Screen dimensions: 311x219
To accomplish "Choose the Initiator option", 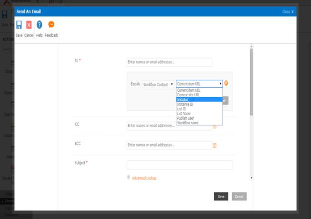I will coord(199,99).
